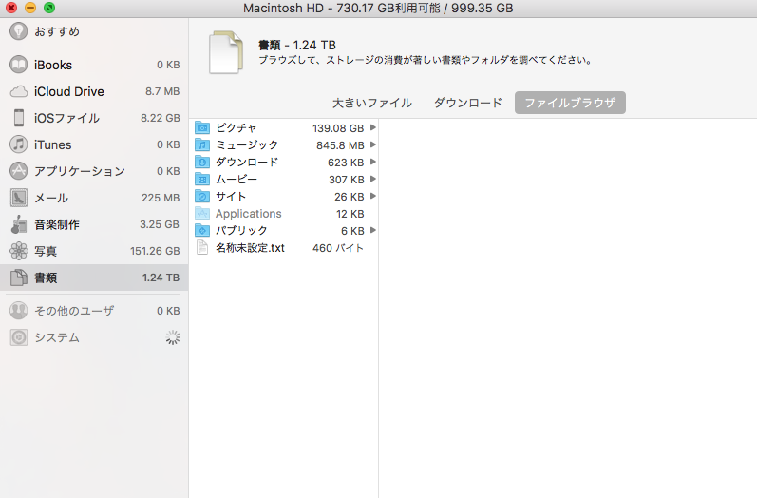Screen dimensions: 757x498
Task: Select the iBooks label in sidebar
Action: (53, 65)
